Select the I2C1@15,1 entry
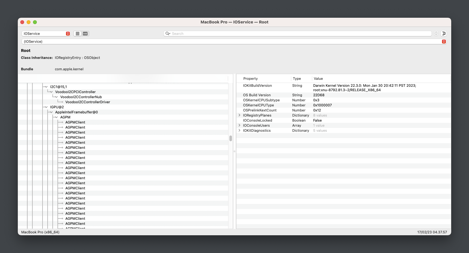 [58, 87]
